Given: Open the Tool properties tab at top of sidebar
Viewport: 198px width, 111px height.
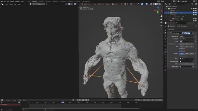Looking at the screenshot, I should click(165, 27).
